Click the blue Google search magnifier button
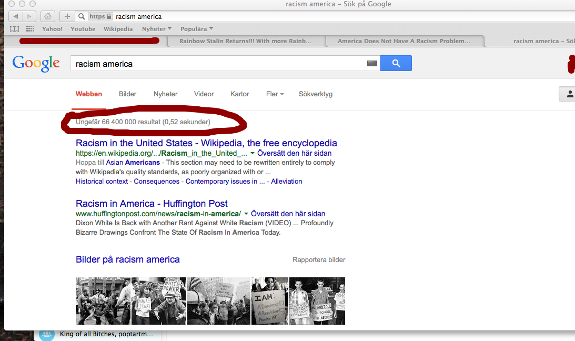This screenshot has height=341, width=575. [396, 64]
